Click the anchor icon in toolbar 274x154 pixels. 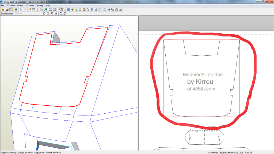(37, 9)
